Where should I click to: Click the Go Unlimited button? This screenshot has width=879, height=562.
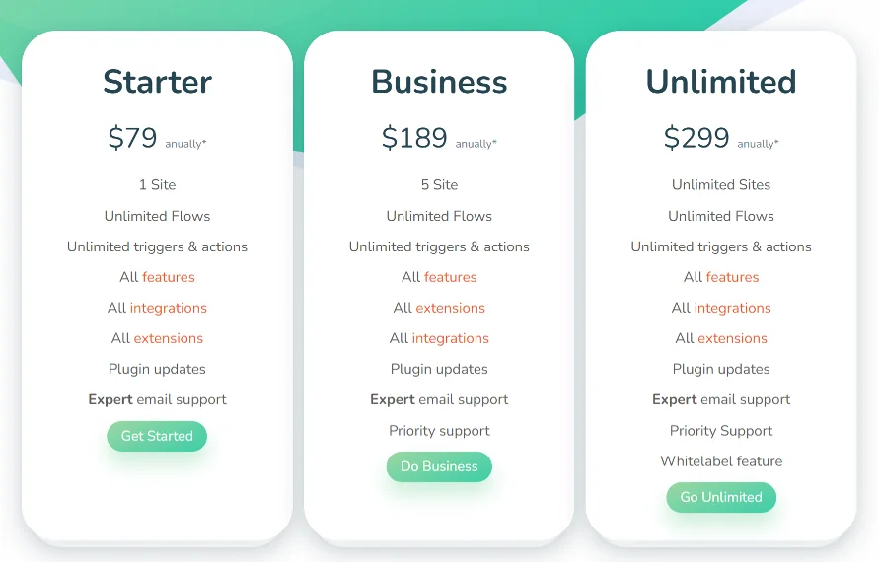click(721, 497)
